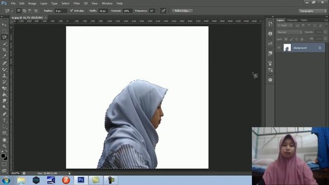Click the background color swatch
Viewport: 329px width, 185px height.
(6, 159)
